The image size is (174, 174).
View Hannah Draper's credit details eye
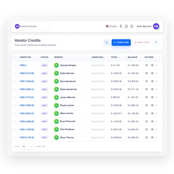152,65
